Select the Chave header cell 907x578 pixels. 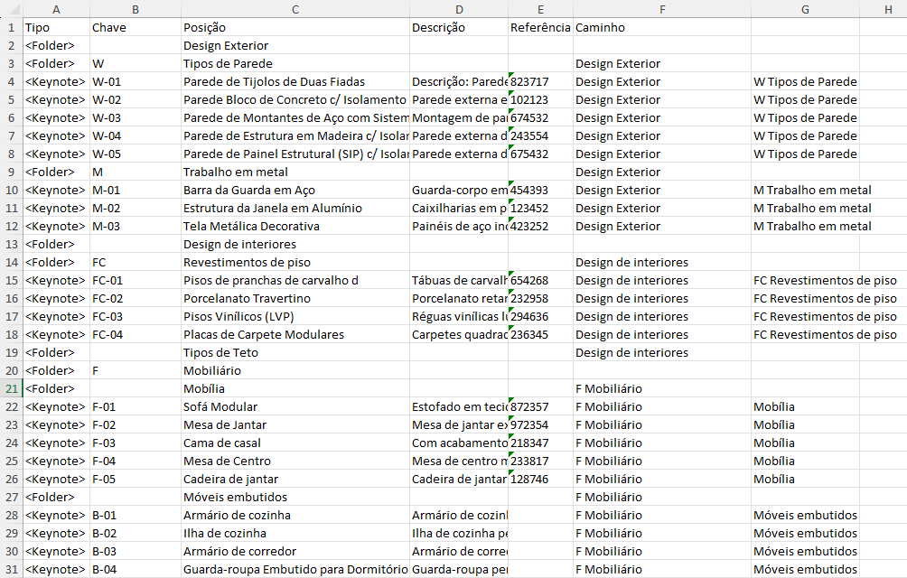(x=136, y=27)
